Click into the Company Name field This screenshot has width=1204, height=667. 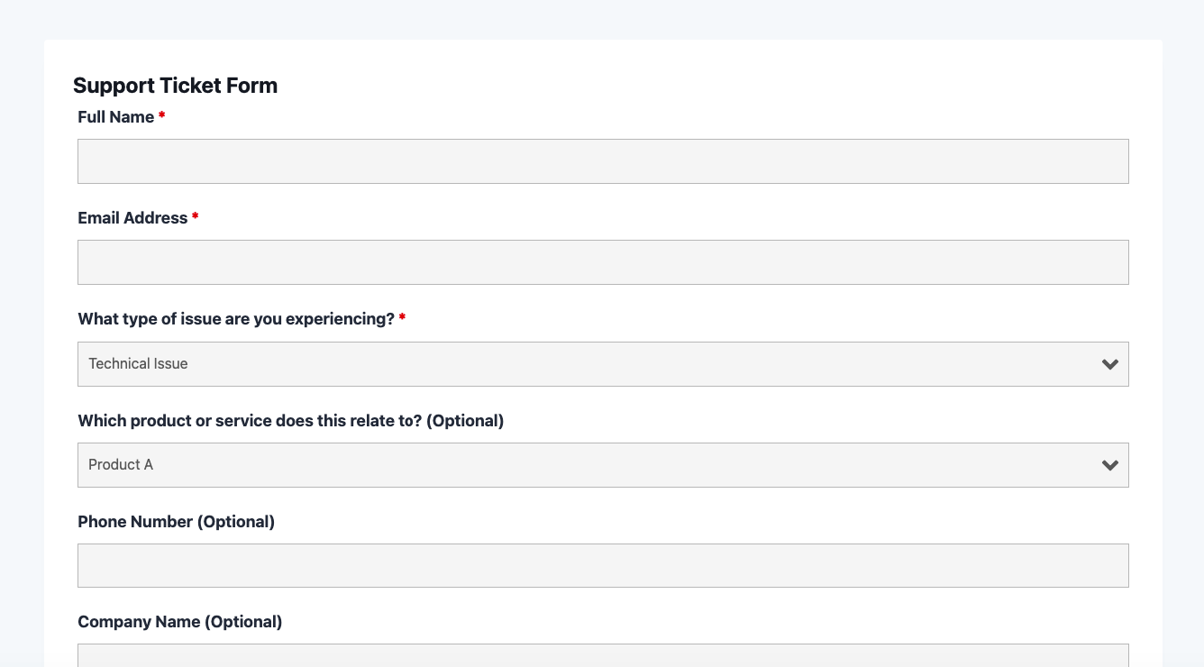point(602,655)
